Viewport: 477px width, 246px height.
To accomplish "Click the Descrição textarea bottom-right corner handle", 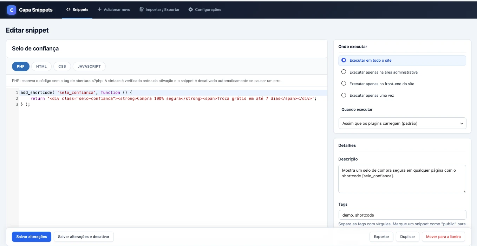I will [464, 190].
